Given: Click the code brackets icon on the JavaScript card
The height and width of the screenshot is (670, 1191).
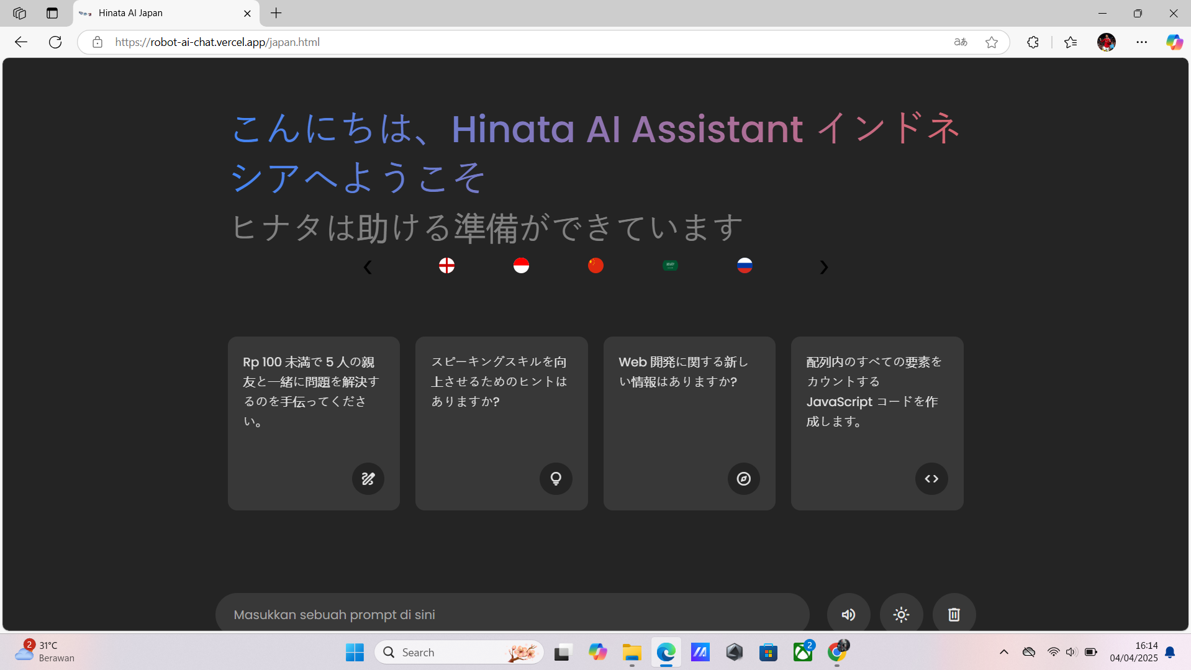Looking at the screenshot, I should click(x=931, y=479).
